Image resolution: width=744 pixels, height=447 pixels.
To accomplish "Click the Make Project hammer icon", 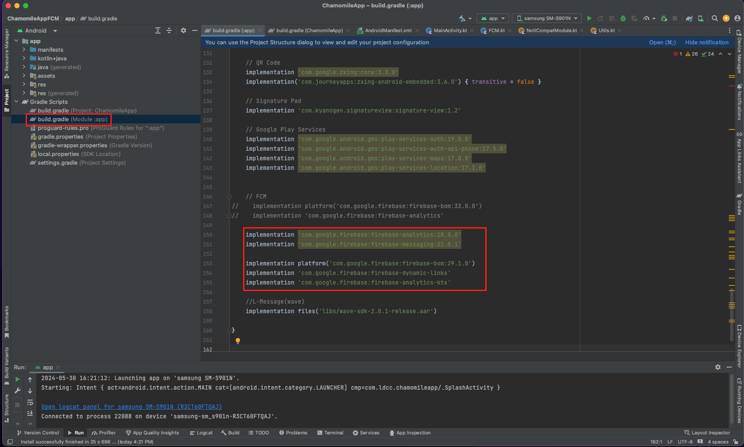I will tap(462, 18).
